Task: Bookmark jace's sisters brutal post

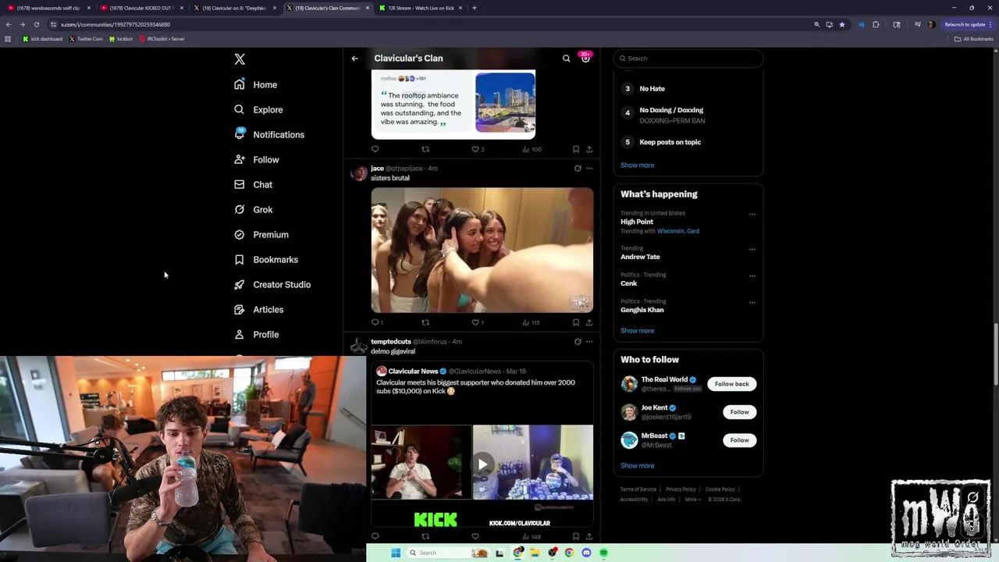Action: click(576, 322)
